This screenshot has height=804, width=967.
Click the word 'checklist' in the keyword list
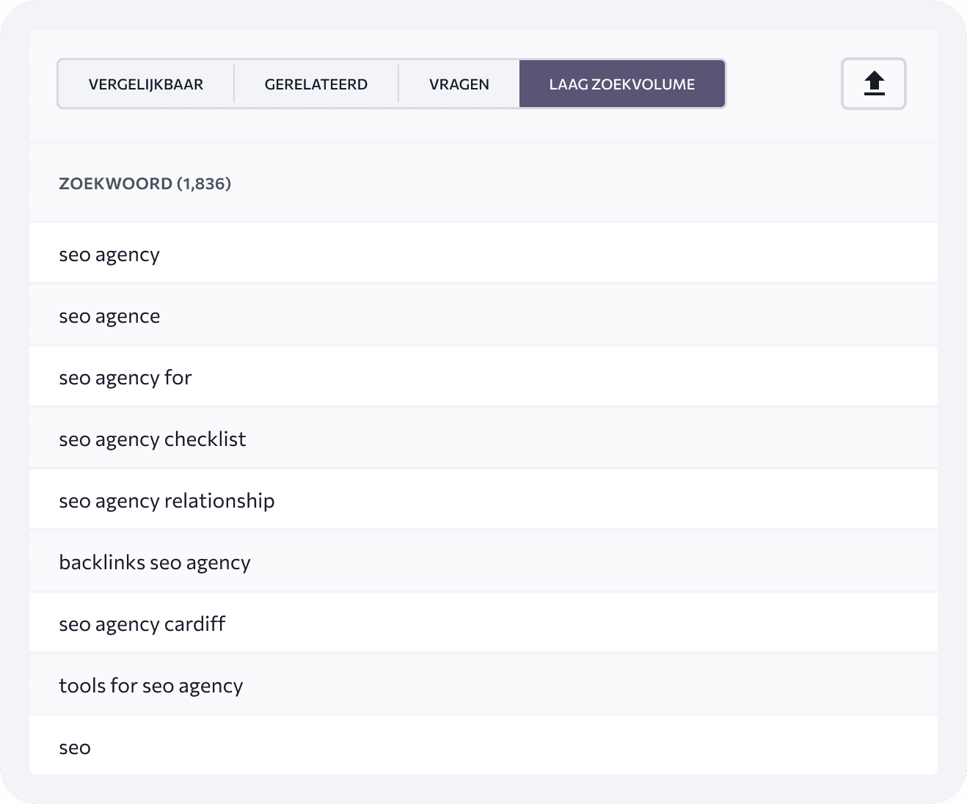point(205,439)
